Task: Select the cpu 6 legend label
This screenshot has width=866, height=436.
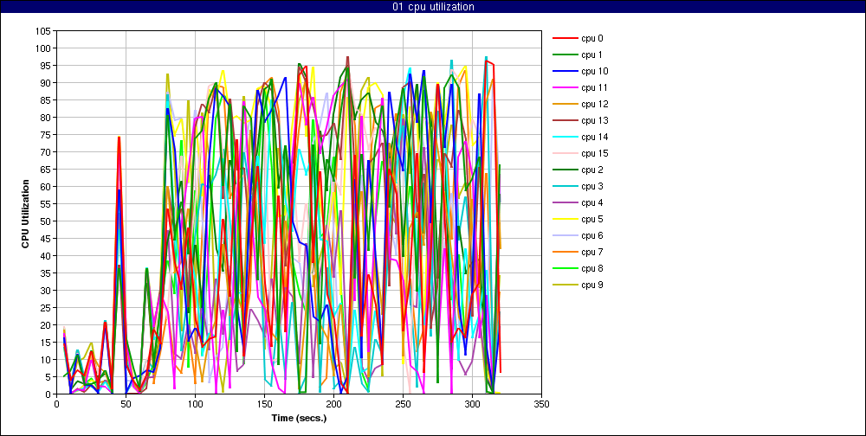Action: coord(591,235)
